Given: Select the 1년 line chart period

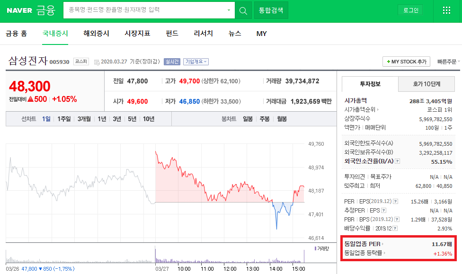Looking at the screenshot, I should (x=102, y=119).
